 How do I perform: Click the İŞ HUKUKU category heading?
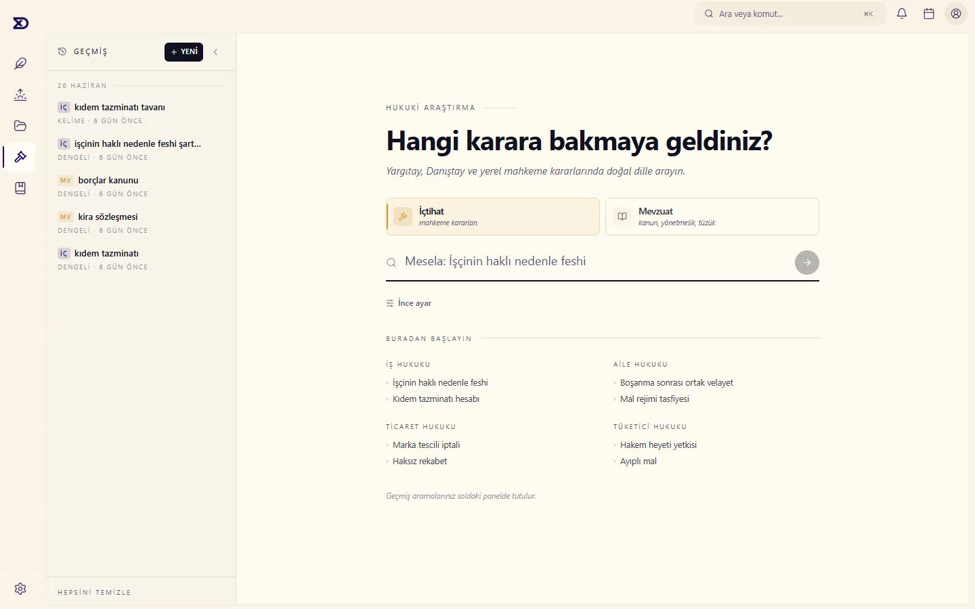pos(408,365)
